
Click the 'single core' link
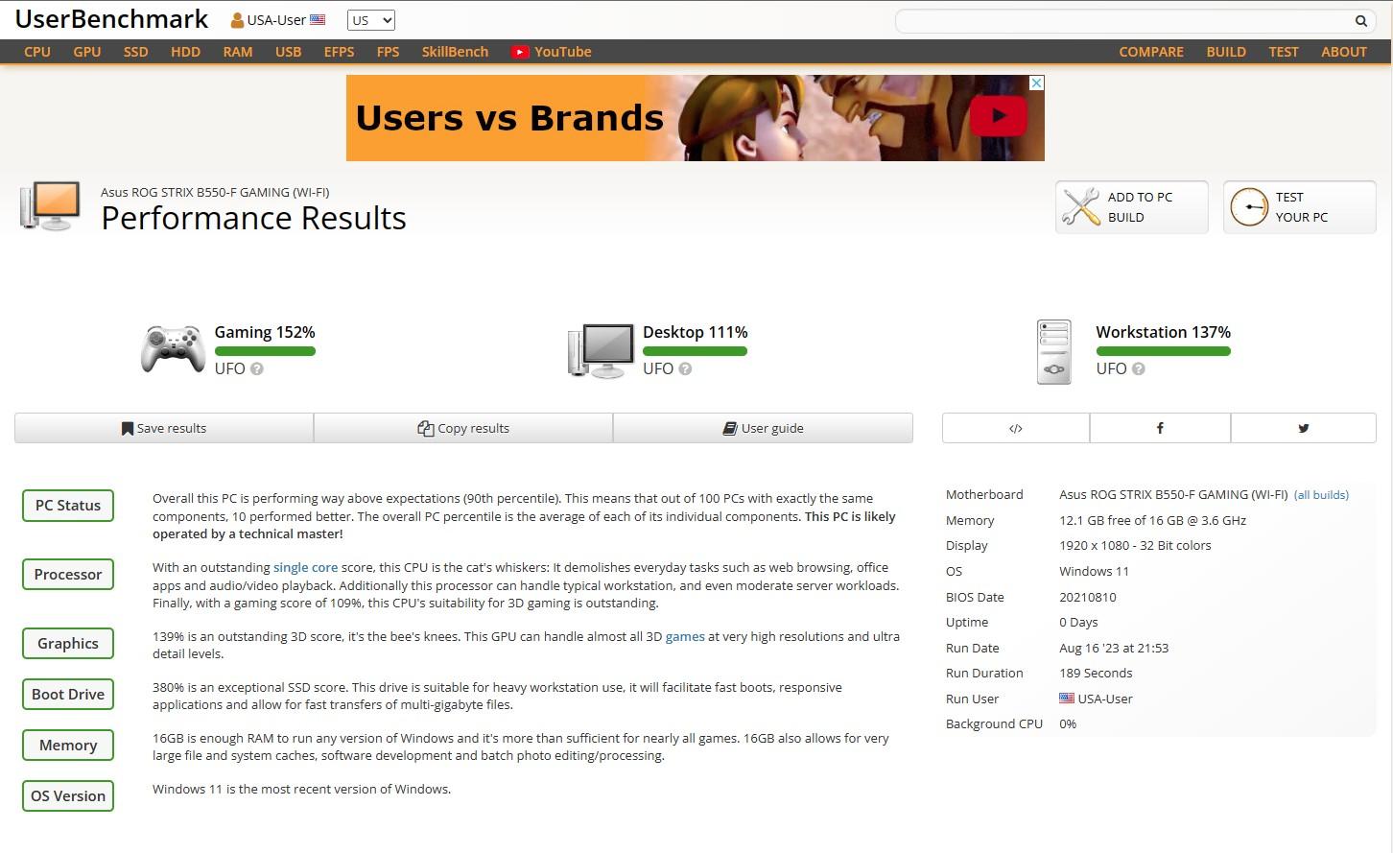click(305, 567)
